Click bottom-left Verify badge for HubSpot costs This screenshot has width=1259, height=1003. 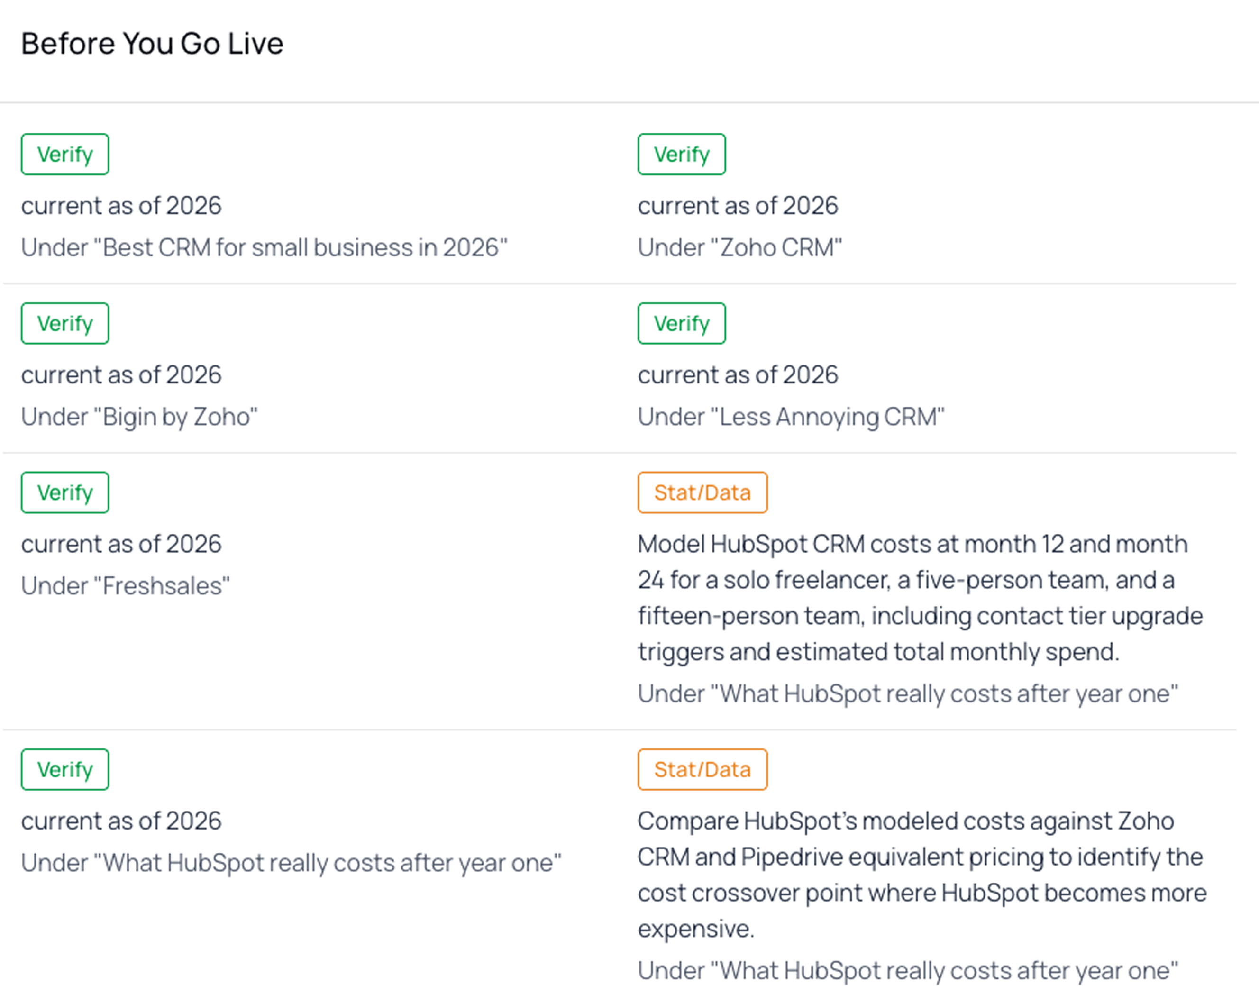65,769
